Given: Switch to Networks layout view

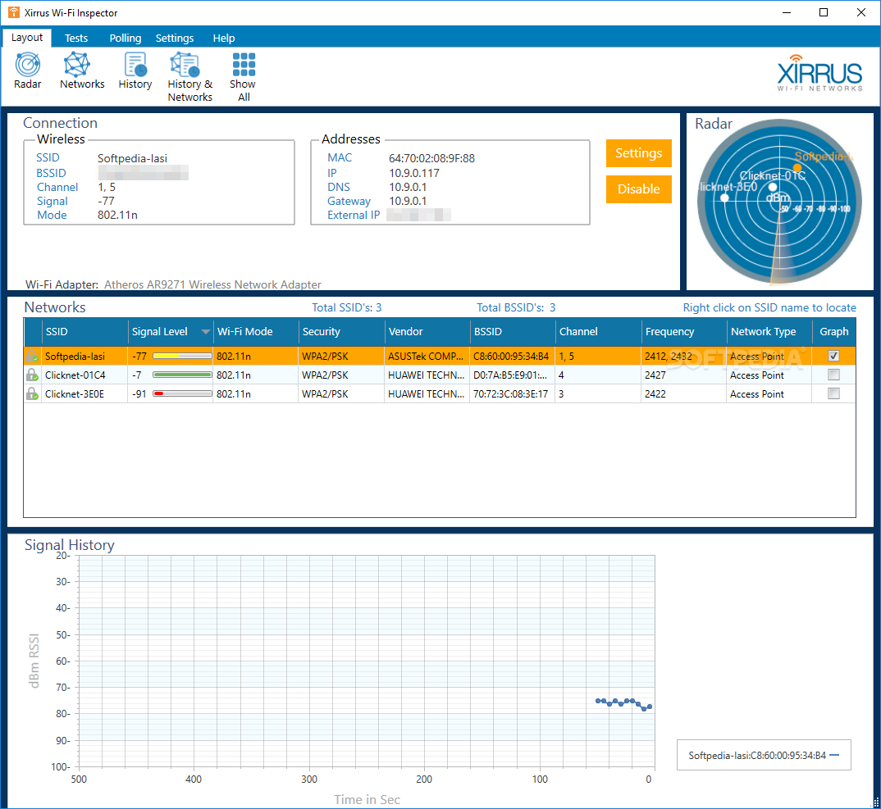Looking at the screenshot, I should click(x=82, y=70).
